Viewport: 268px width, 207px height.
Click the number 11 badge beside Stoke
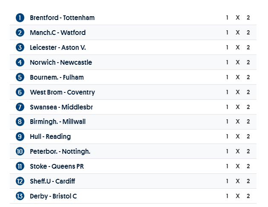click(x=20, y=167)
